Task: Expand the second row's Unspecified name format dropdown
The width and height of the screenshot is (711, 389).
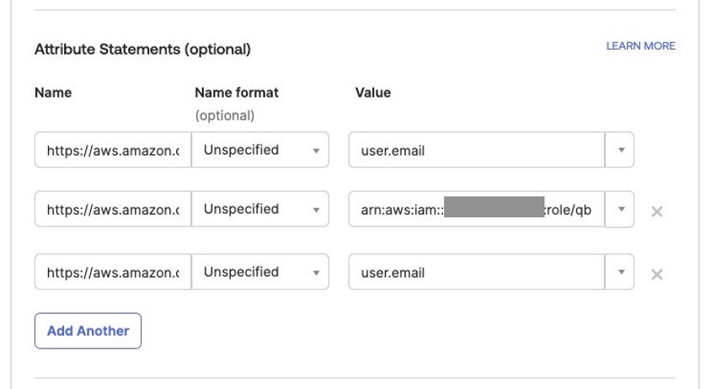Action: coord(260,209)
